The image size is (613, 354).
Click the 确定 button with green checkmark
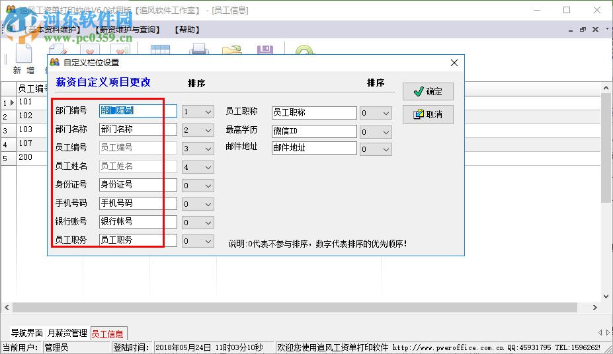pos(428,91)
